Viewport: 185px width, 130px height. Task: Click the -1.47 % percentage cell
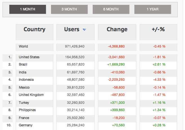click(x=159, y=95)
